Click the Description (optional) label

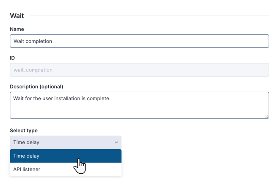click(x=36, y=87)
